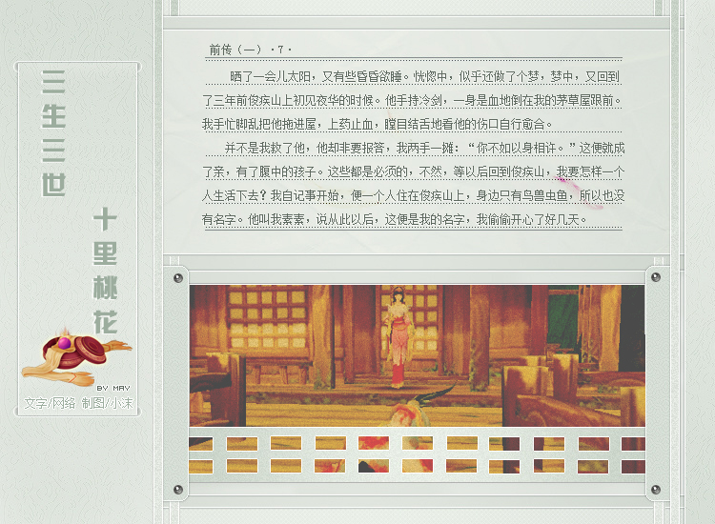Click the quoted phrase 你不如以身相许
The height and width of the screenshot is (524, 715).
pos(518,148)
